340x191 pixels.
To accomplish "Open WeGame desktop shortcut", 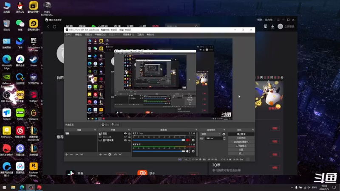I will (x=34, y=115).
